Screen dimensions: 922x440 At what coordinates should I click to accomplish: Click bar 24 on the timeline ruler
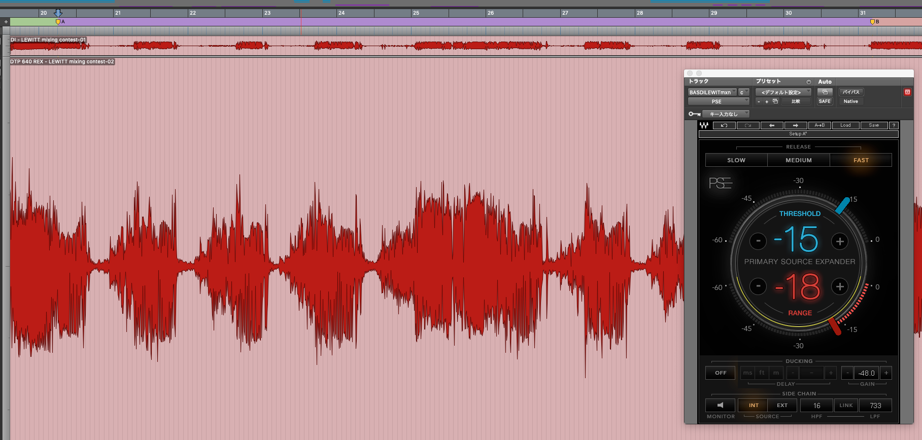point(342,13)
